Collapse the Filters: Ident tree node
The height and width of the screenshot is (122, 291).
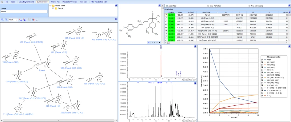[x=50, y=6]
